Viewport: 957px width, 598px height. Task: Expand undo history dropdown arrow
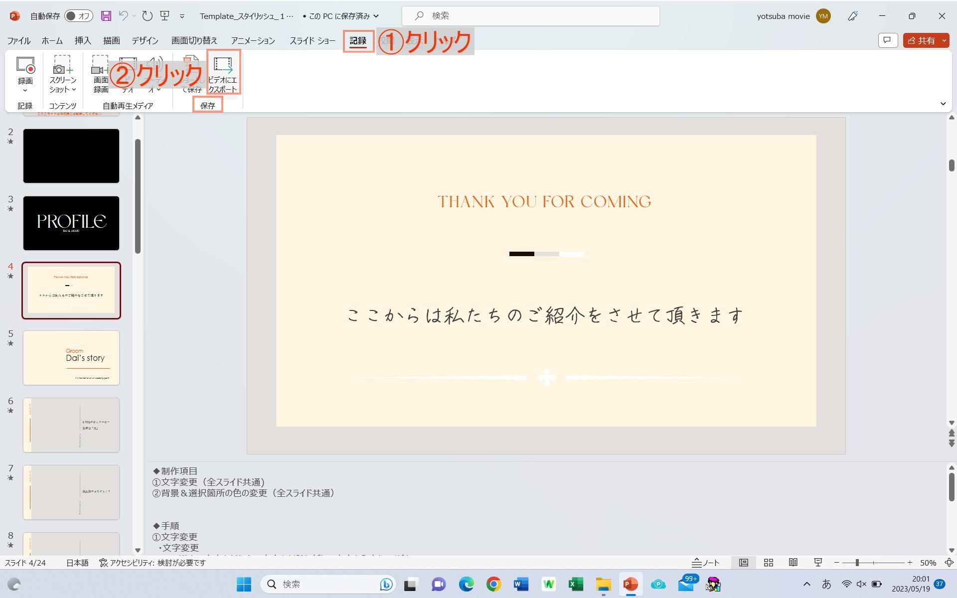coord(134,16)
